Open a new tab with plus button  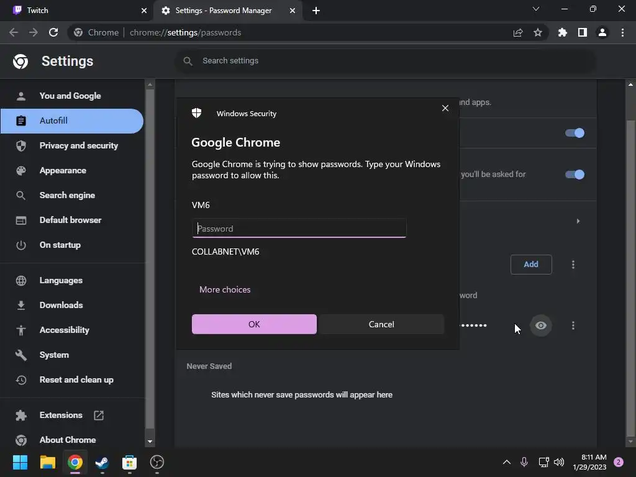[316, 11]
